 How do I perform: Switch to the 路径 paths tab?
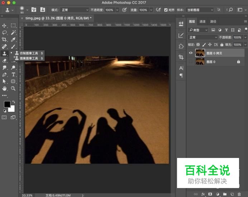pos(213,21)
